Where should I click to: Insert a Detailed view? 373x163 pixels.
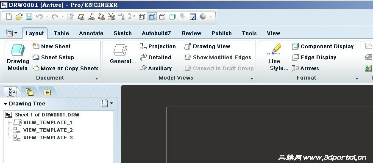tap(158, 57)
